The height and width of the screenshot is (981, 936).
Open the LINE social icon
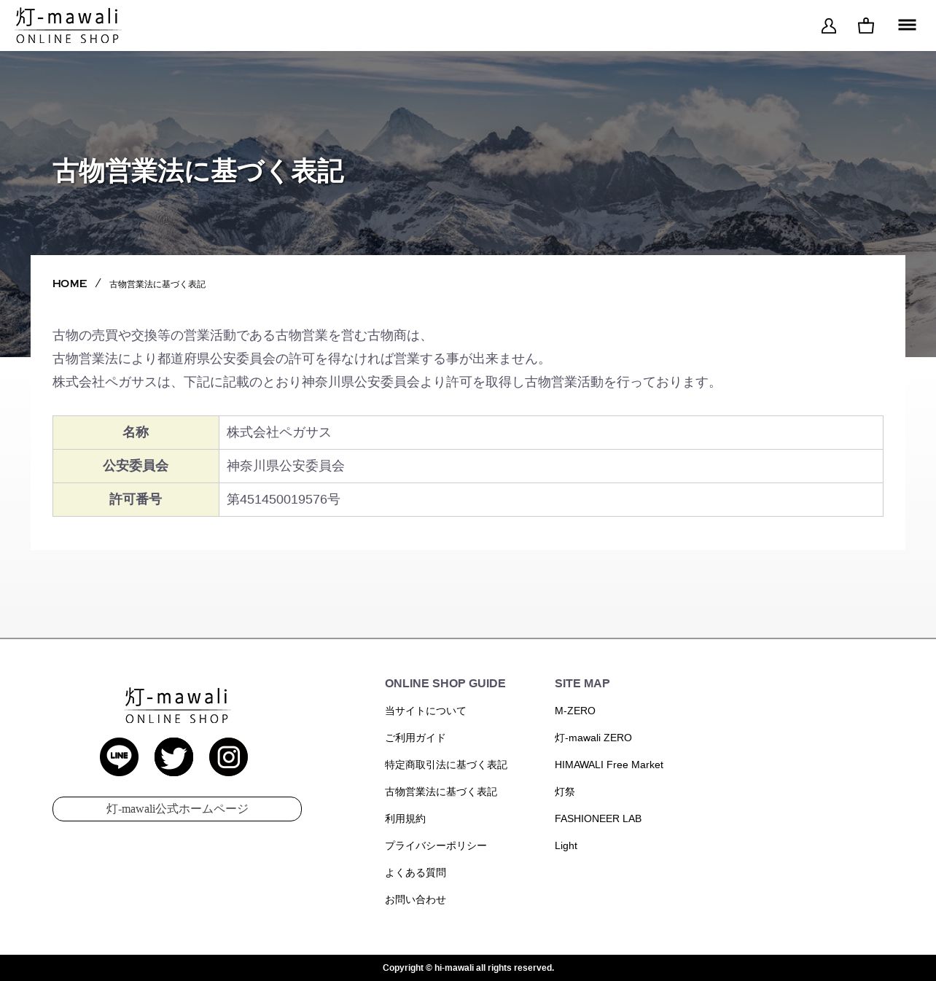coord(119,757)
